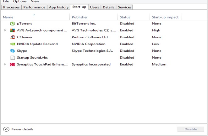Select the NVIDIA Update Backend name text
208x136 pixels.
tap(37, 44)
